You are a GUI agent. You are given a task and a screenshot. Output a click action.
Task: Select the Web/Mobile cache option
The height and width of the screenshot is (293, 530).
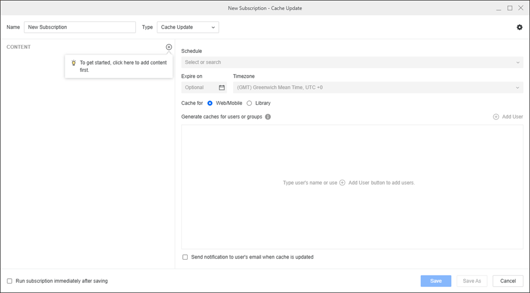click(x=210, y=103)
